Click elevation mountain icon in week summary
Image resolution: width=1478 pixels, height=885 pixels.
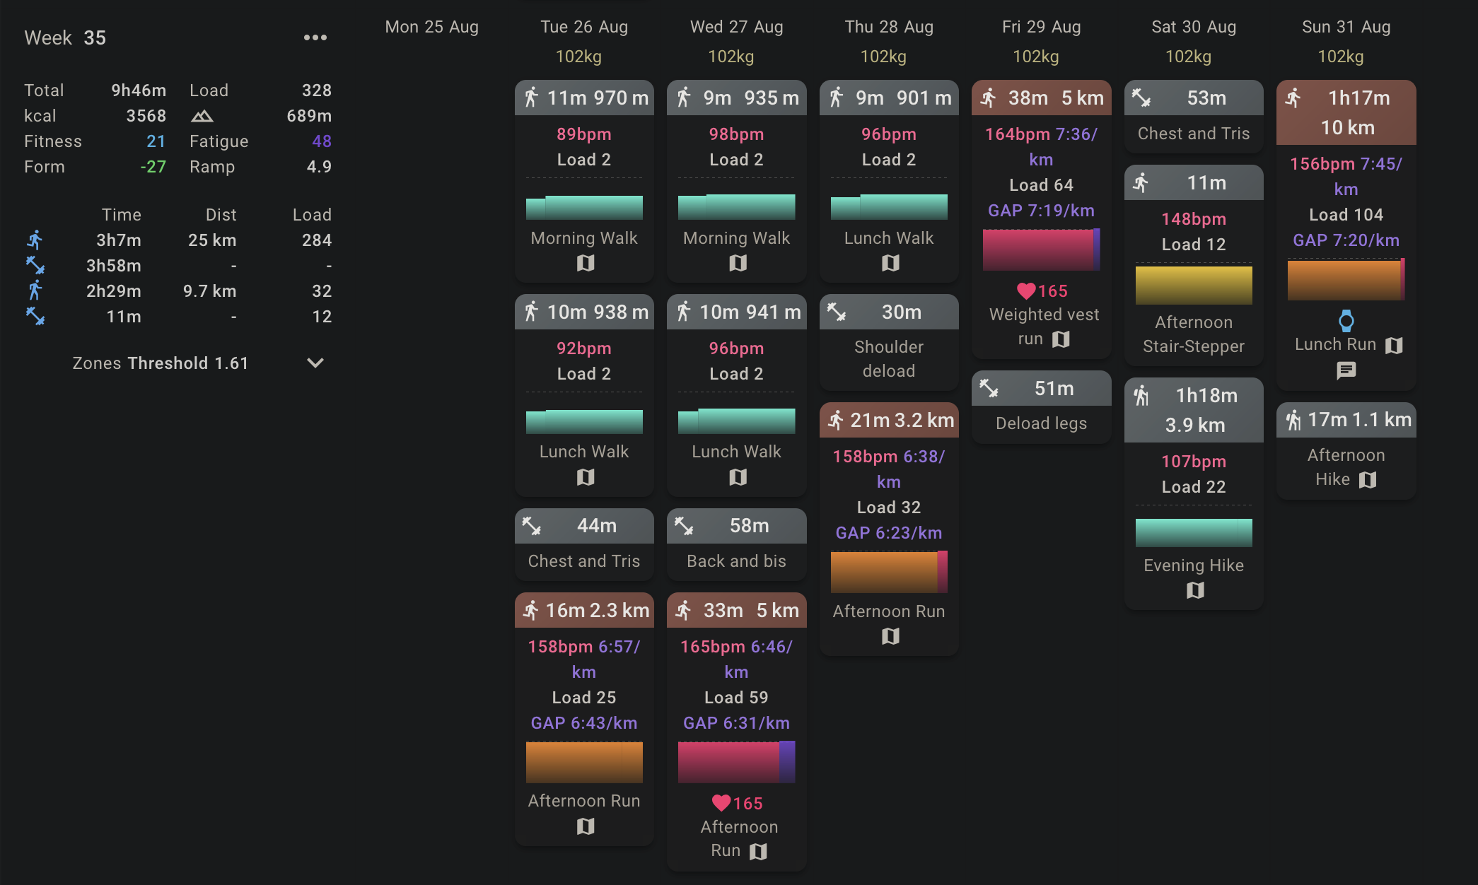pos(202,116)
